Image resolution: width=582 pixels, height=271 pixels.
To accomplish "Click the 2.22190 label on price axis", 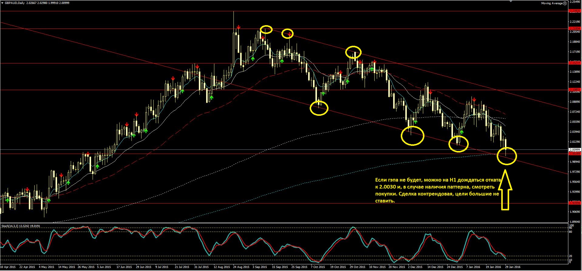I will [x=575, y=22].
